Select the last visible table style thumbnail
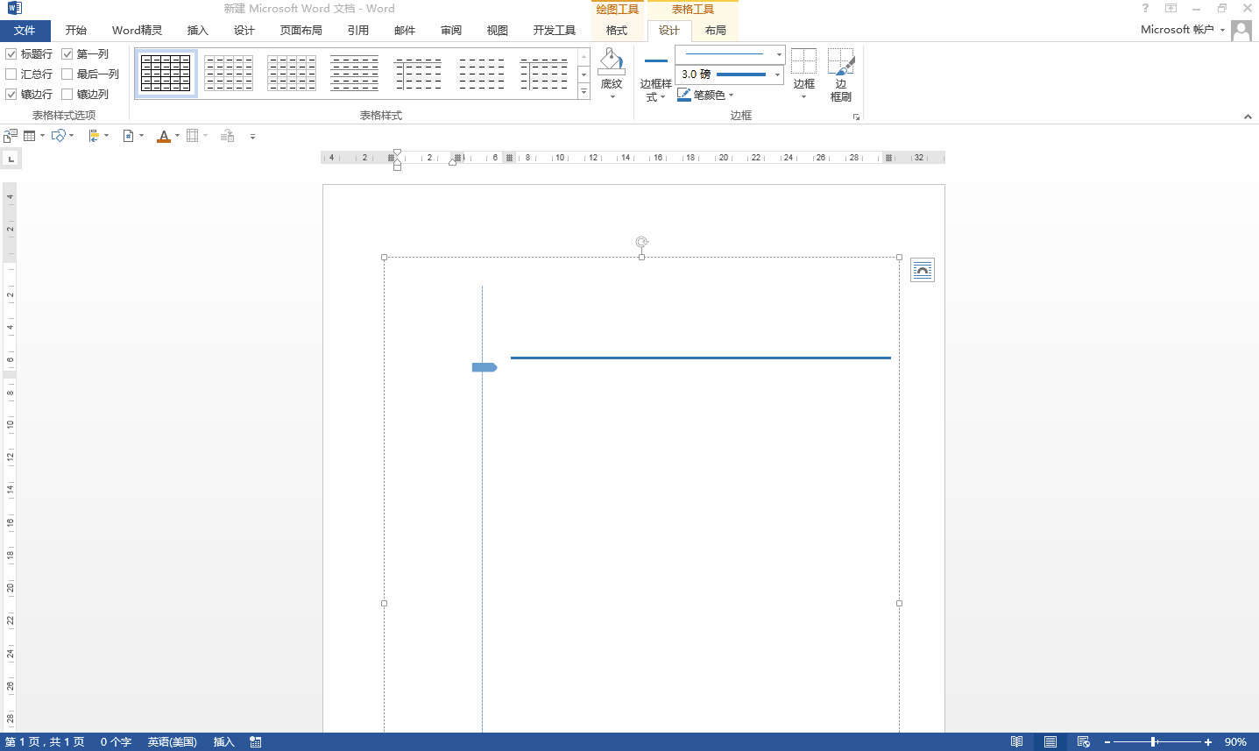The width and height of the screenshot is (1259, 751). [544, 73]
